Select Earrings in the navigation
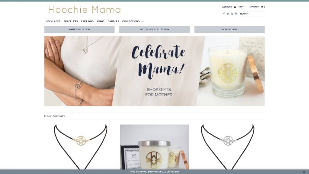This screenshot has width=309, height=174. (x=87, y=21)
